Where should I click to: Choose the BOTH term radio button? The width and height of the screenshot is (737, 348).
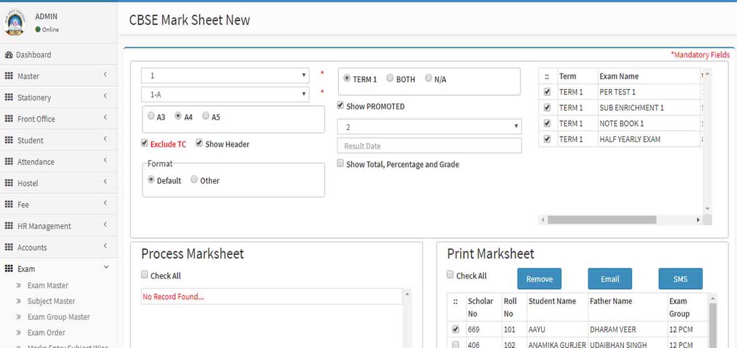(390, 78)
